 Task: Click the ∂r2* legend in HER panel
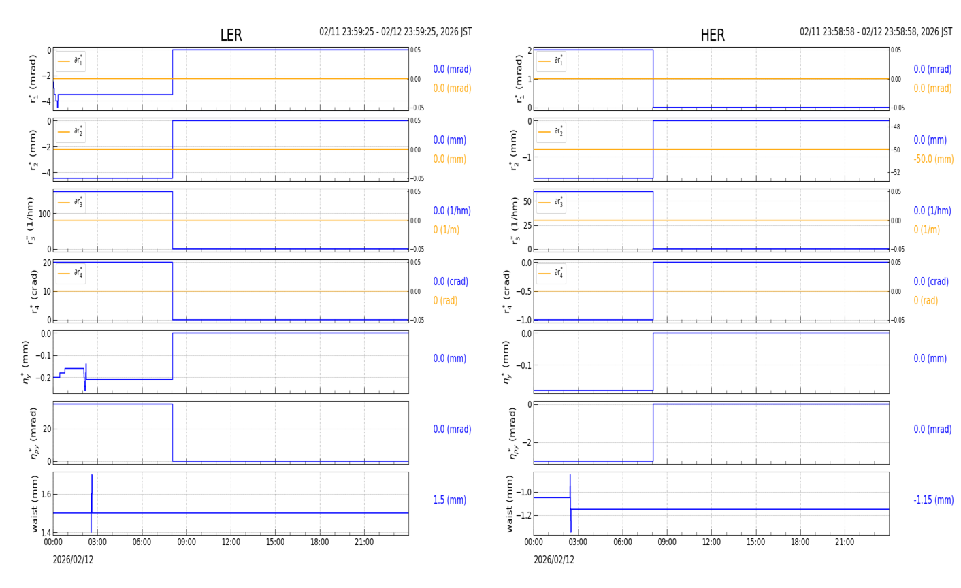[551, 132]
